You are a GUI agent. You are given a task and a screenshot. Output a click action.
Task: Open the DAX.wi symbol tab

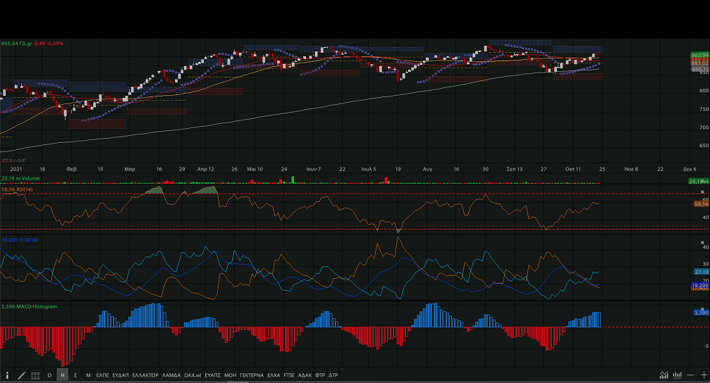[x=193, y=375]
